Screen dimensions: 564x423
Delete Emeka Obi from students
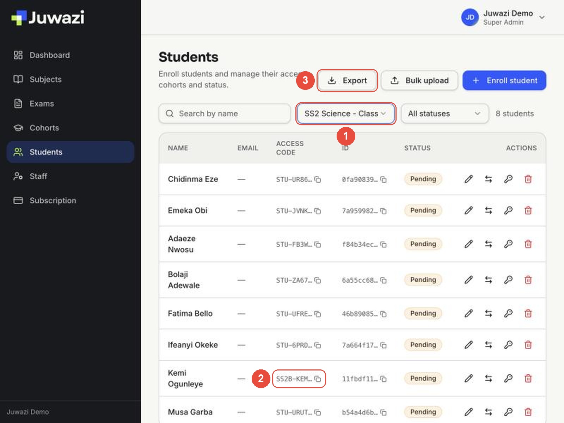point(528,210)
